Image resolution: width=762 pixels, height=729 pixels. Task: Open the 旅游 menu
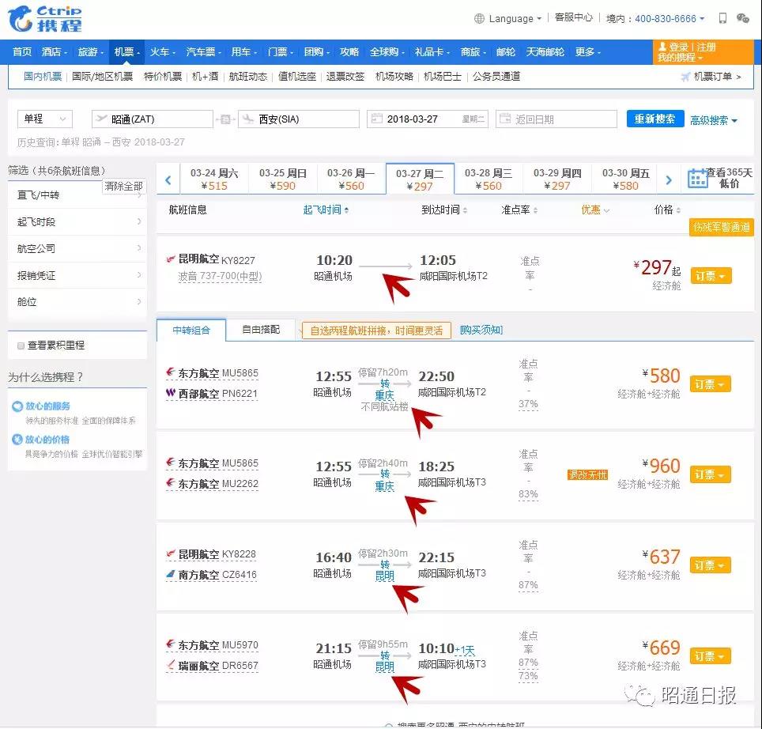[90, 51]
